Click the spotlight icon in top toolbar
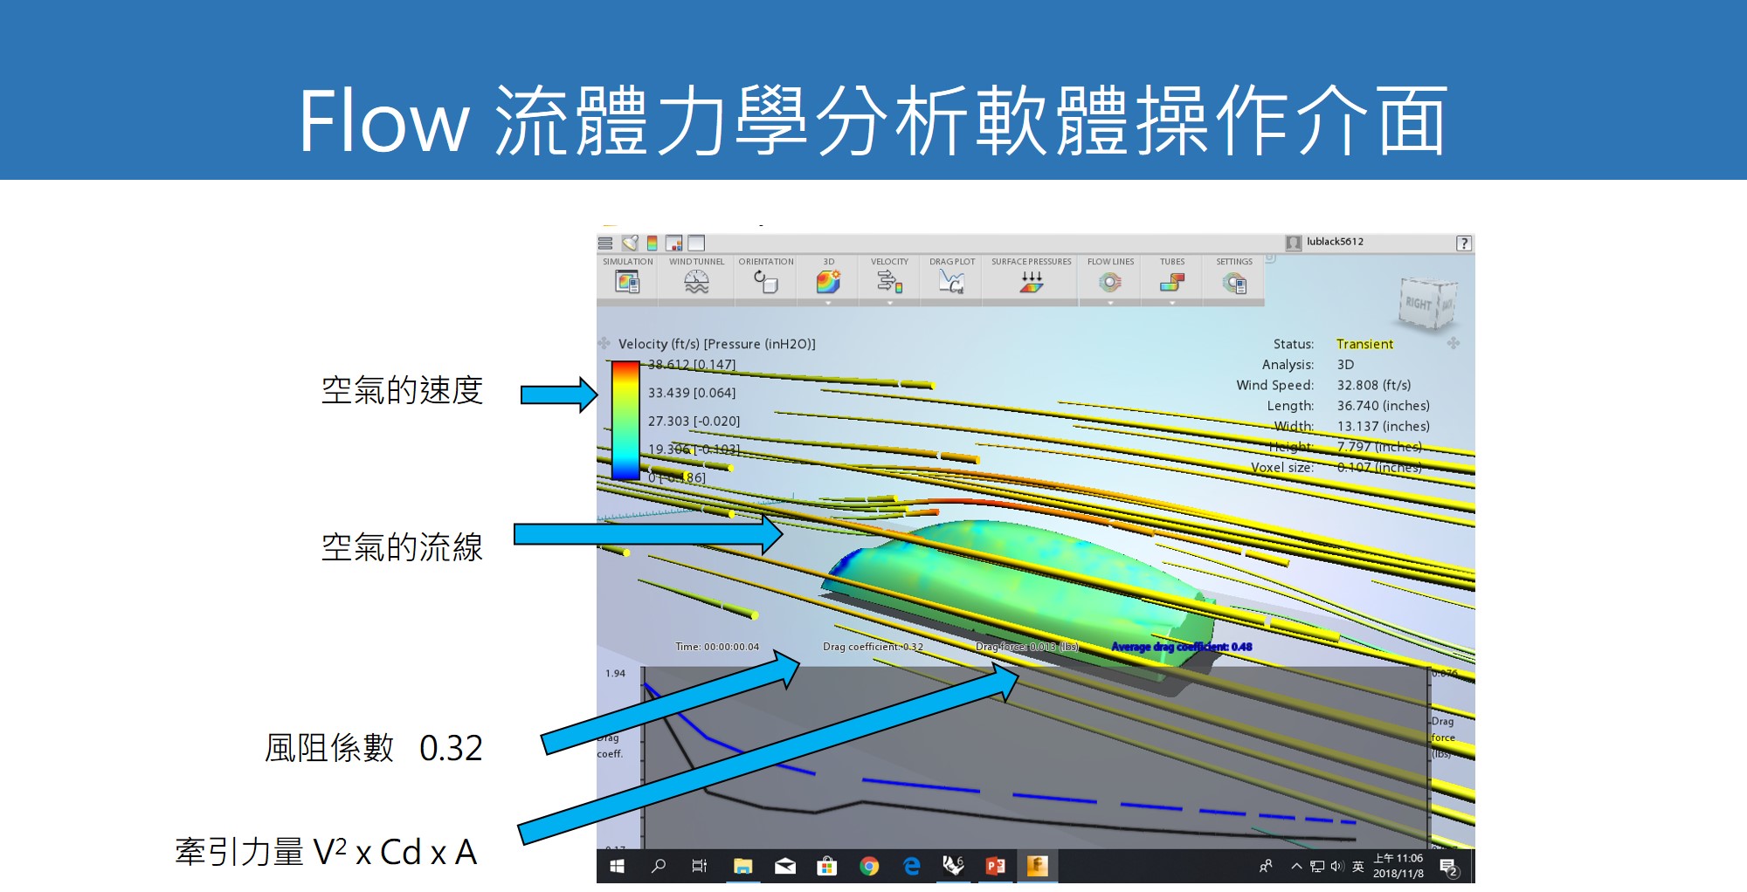This screenshot has height=892, width=1747. click(x=629, y=243)
